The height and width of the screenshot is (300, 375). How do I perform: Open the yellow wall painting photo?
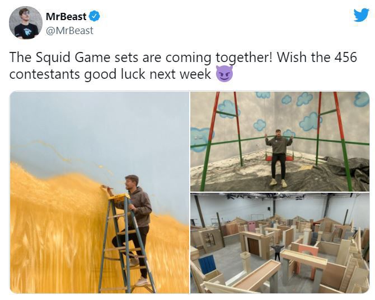coord(100,192)
